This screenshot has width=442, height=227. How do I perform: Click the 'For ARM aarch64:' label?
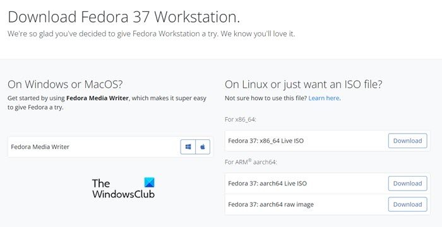coord(251,162)
